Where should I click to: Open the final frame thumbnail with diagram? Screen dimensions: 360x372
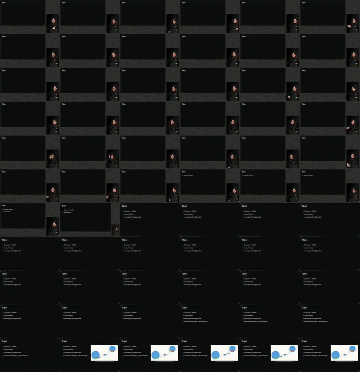330,355
